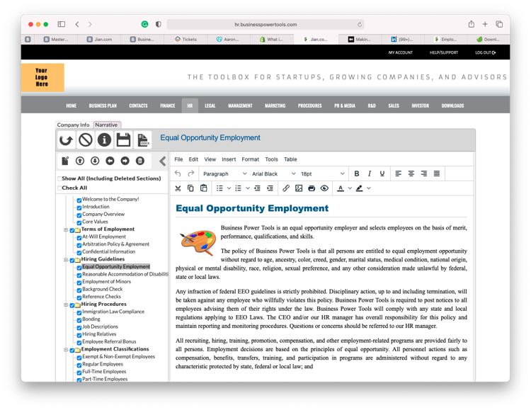This screenshot has width=531, height=410.
Task: Click the cancel prohibition icon
Action: click(85, 140)
